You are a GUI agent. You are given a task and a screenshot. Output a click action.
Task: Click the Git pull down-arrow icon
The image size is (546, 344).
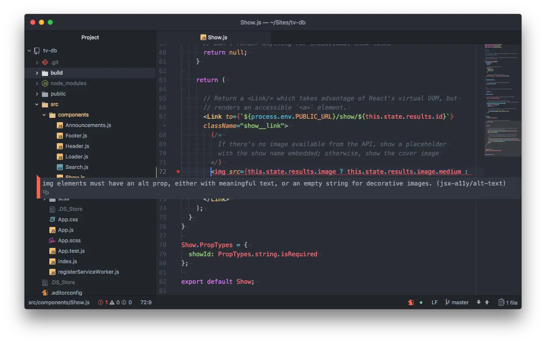point(479,302)
